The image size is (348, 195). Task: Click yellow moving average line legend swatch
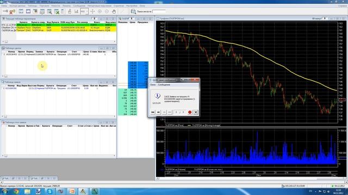point(189,125)
